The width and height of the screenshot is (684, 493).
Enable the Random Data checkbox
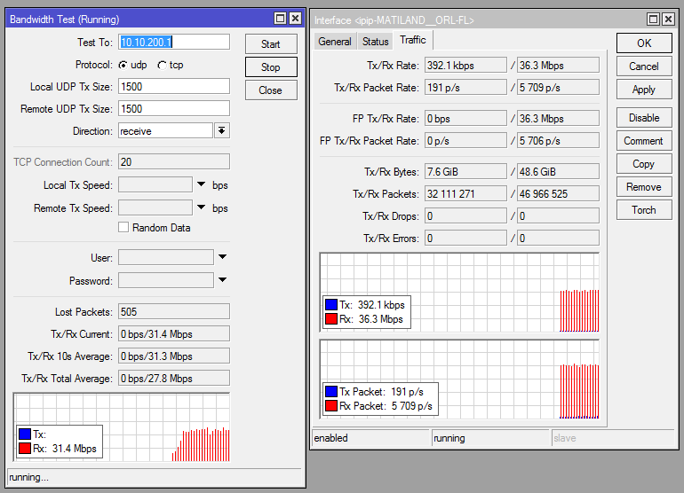tap(124, 228)
